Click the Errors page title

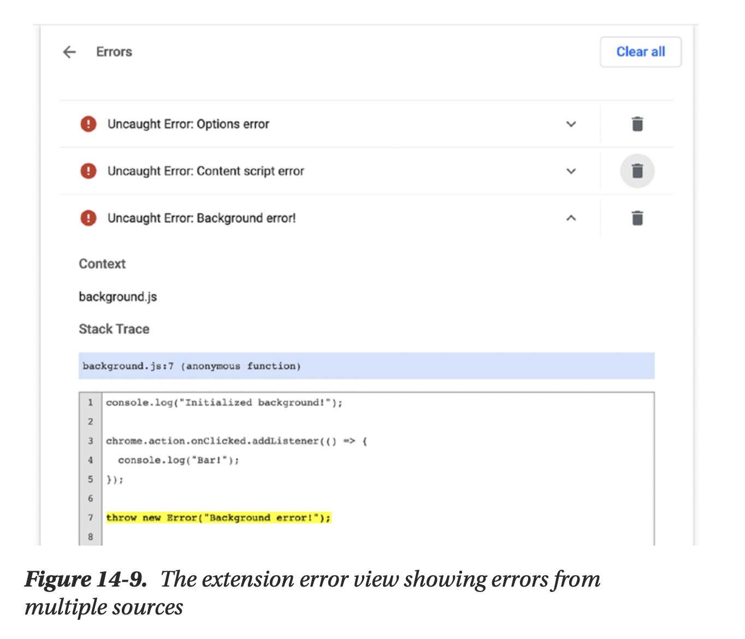pos(114,52)
